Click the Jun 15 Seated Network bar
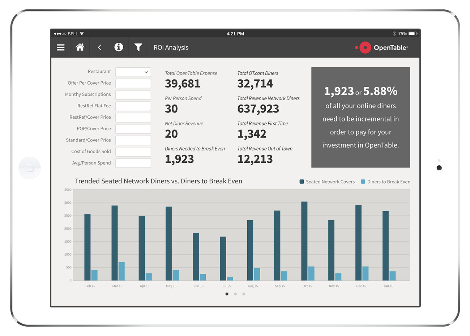Screen dimensions: 470x336 point(196,257)
